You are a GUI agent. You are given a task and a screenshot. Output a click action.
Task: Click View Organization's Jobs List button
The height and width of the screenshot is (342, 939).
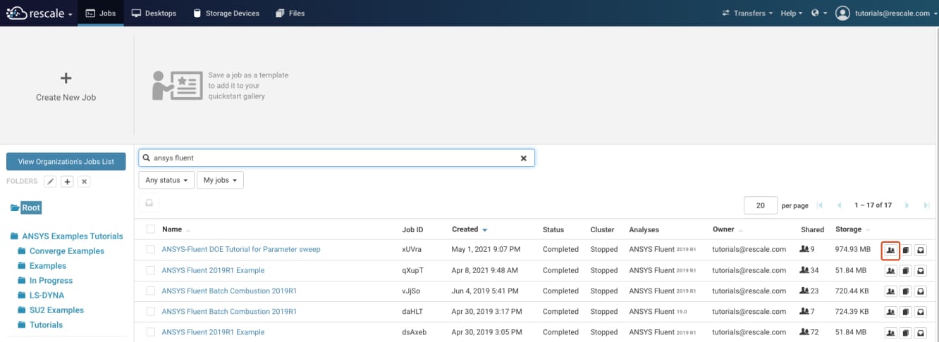(66, 162)
